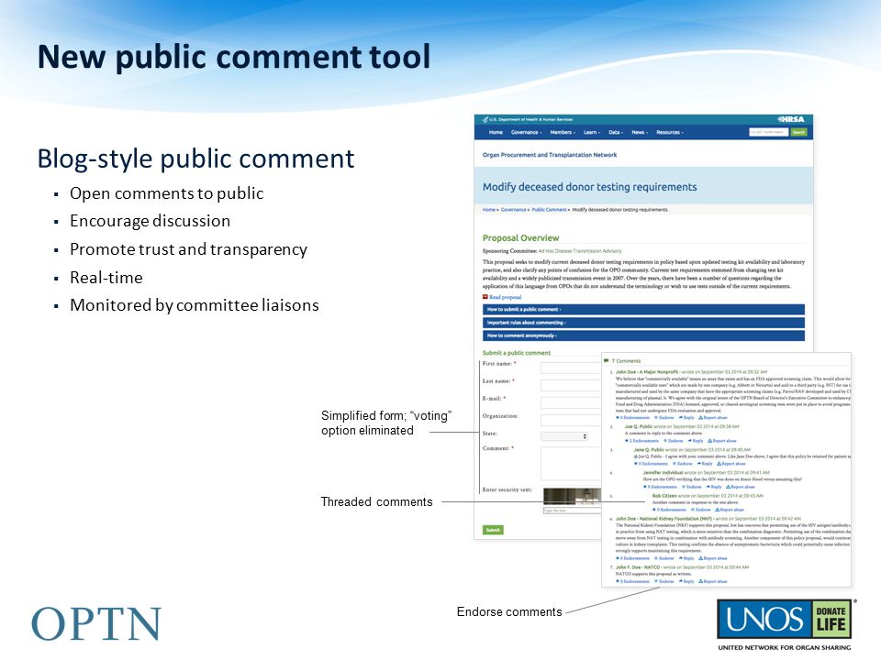Click the 'Monitored by committee liaisons' bullet
The width and height of the screenshot is (881, 660).
(x=195, y=305)
